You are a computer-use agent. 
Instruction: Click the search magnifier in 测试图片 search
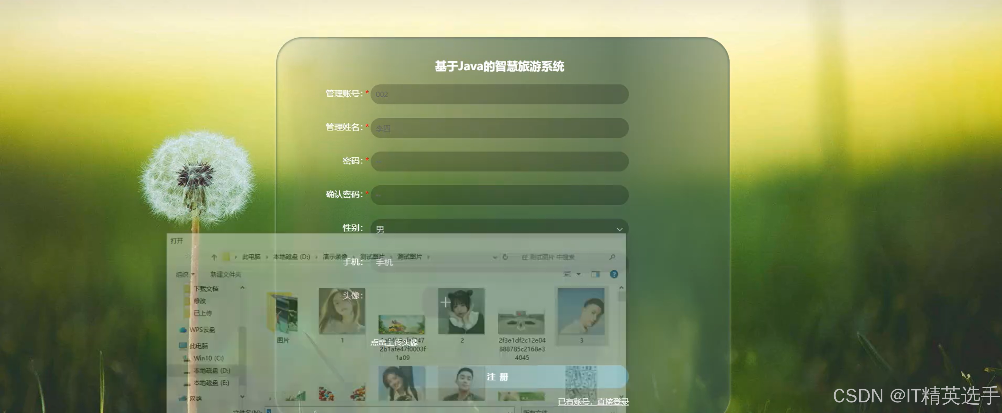pos(612,257)
